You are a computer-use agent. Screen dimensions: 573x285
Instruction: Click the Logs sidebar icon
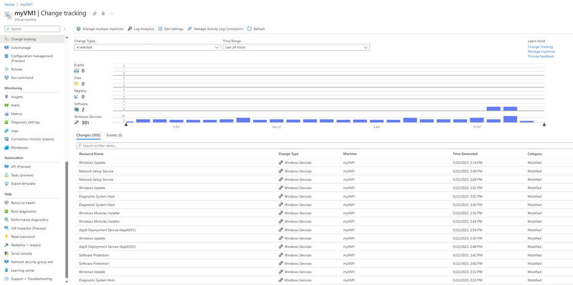tap(7, 130)
